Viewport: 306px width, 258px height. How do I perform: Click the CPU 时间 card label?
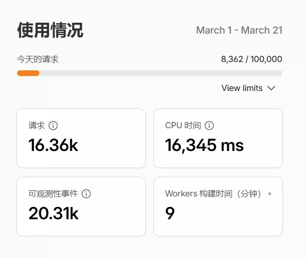[183, 126]
